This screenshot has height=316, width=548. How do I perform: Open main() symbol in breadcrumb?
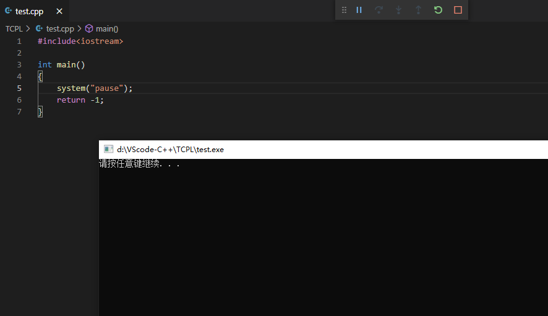(x=107, y=28)
